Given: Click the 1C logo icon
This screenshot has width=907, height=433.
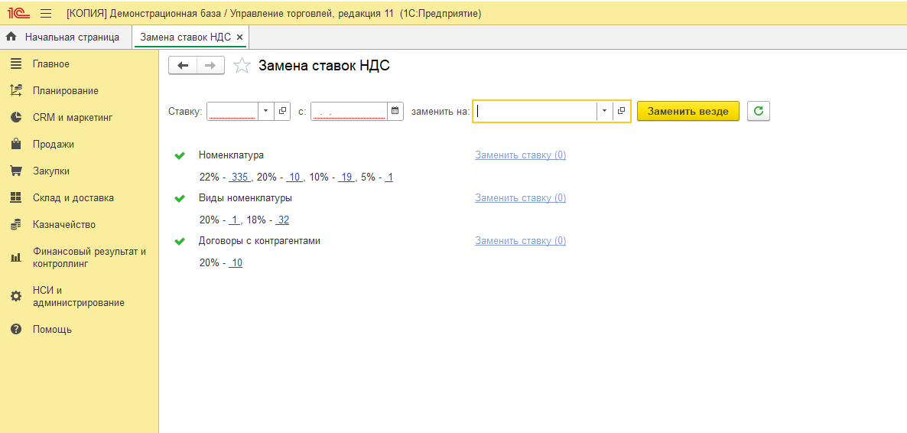Looking at the screenshot, I should (19, 13).
